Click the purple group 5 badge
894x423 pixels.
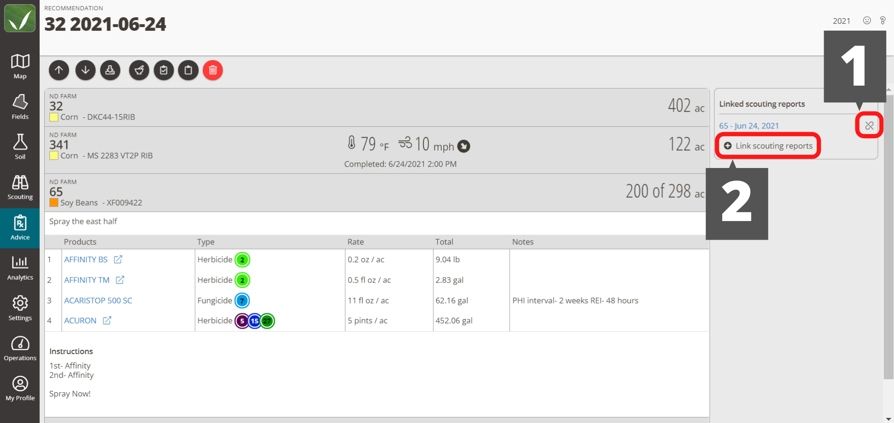[242, 321]
